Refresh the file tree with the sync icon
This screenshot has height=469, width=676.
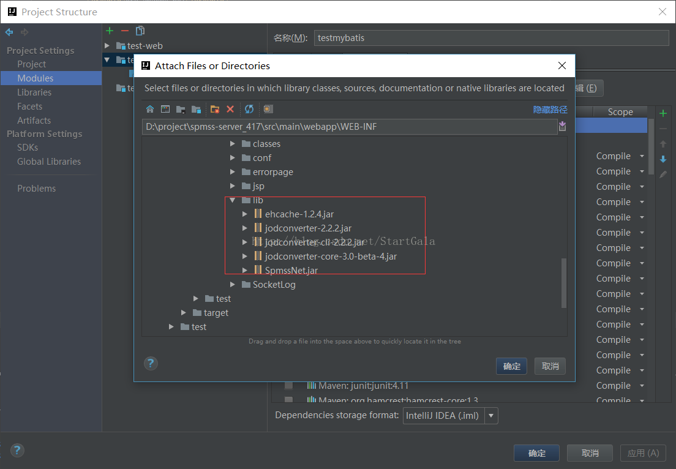[249, 109]
